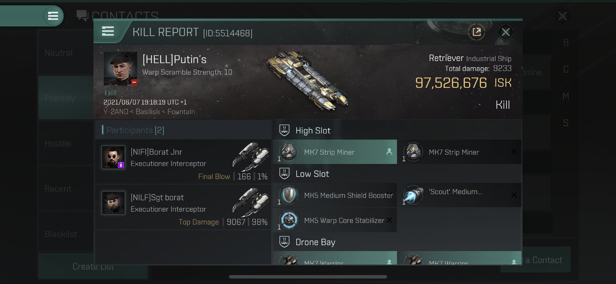Screen dimensions: 616x284
Task: Open Sgt borat's character portrait
Action: coord(113,203)
